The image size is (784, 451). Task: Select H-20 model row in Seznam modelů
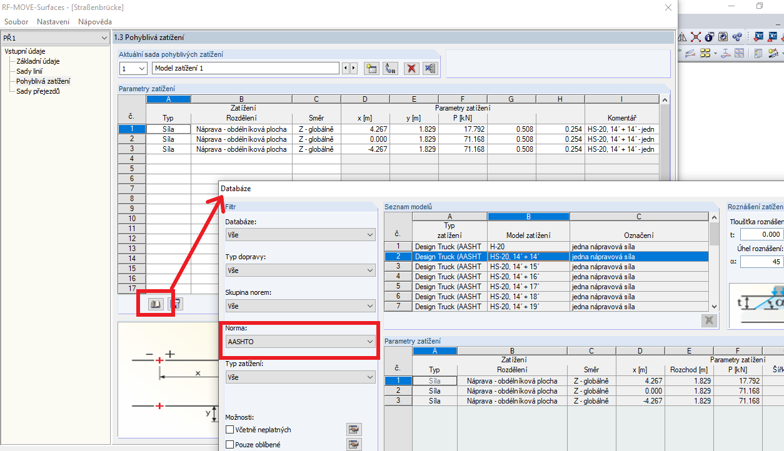(546, 246)
